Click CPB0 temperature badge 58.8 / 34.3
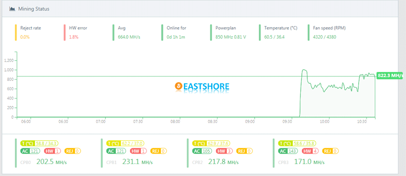 click(40, 143)
